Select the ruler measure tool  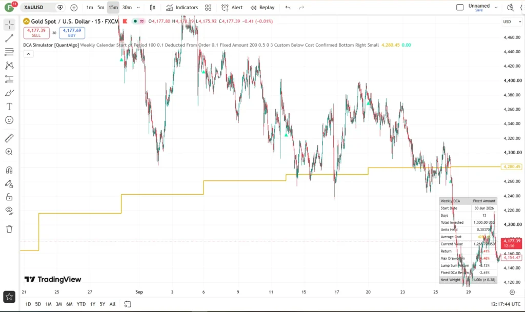tap(9, 138)
